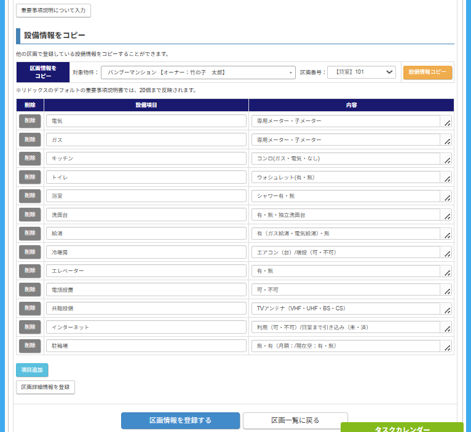Focus the トイレ equipment item field
Screen dimensions: 471x432
(x=146, y=178)
